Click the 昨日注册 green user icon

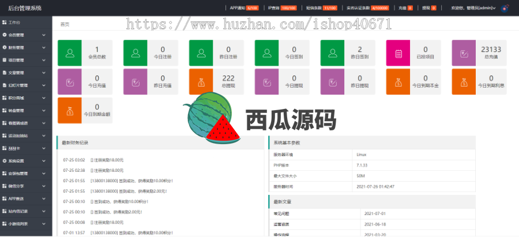[201, 53]
